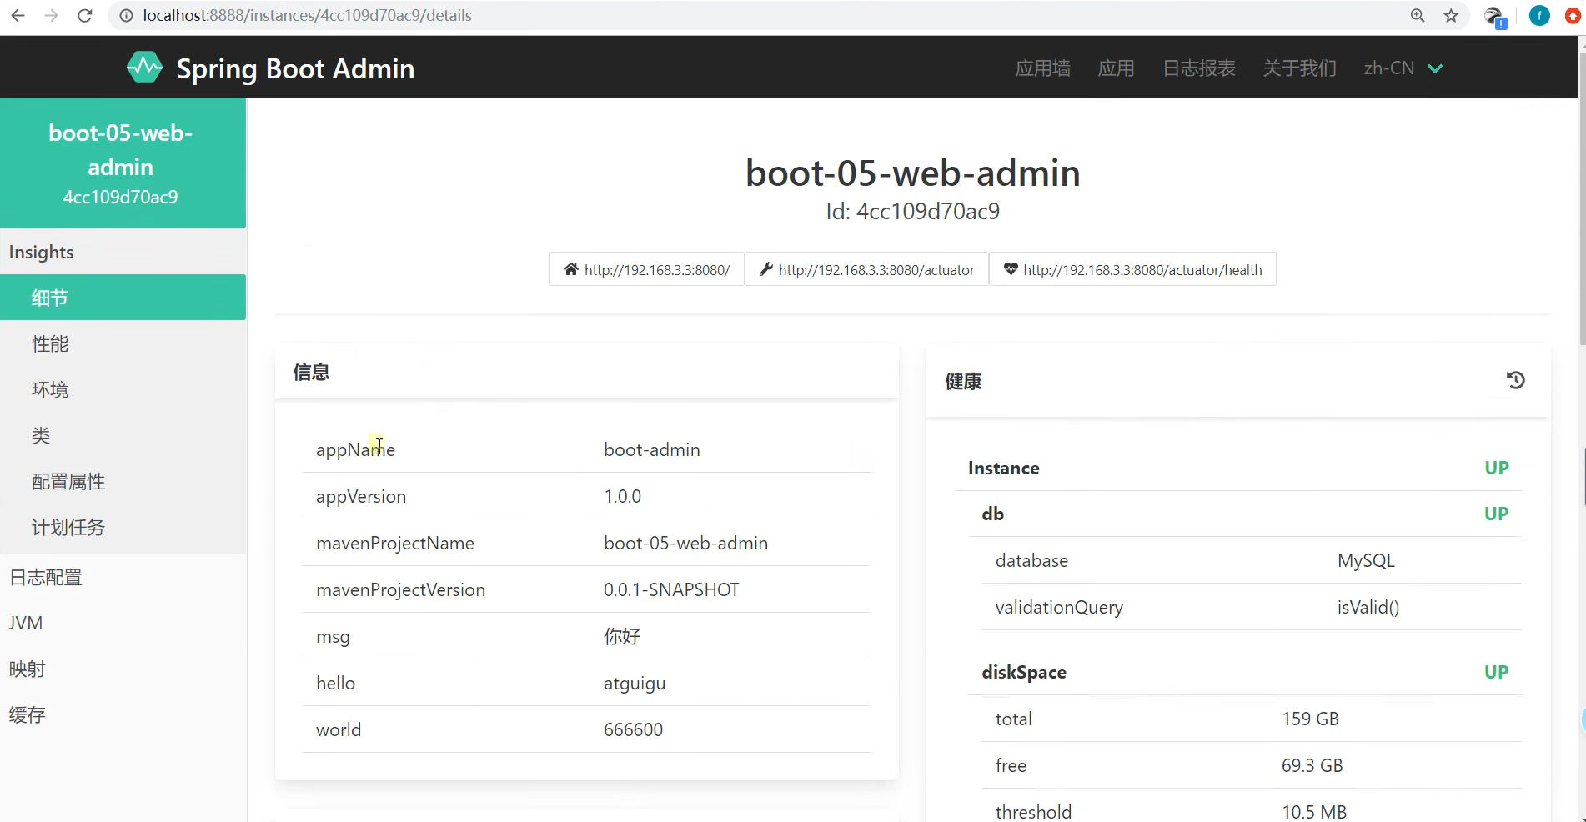The image size is (1586, 822).
Task: Click the Spring Boot Admin logo icon
Action: click(x=144, y=68)
